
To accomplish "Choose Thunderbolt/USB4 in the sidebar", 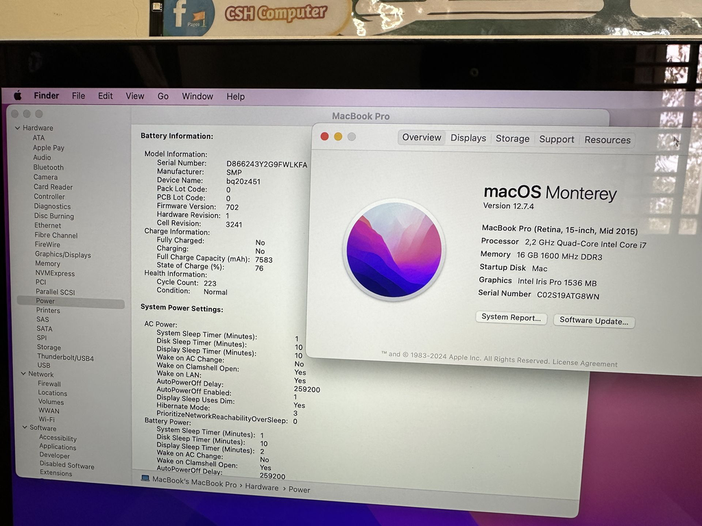I will tap(65, 358).
